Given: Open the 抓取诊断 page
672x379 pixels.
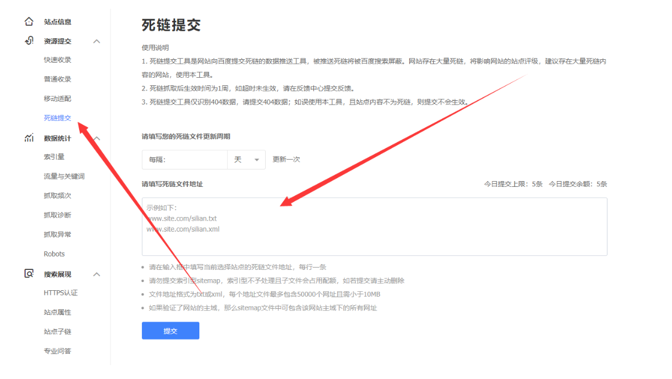Looking at the screenshot, I should click(x=59, y=215).
